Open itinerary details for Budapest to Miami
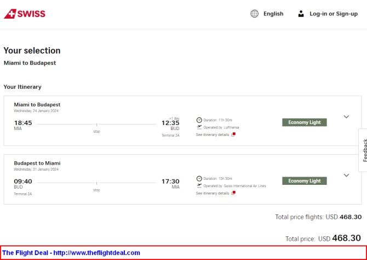This screenshot has height=260, width=367. point(213,194)
